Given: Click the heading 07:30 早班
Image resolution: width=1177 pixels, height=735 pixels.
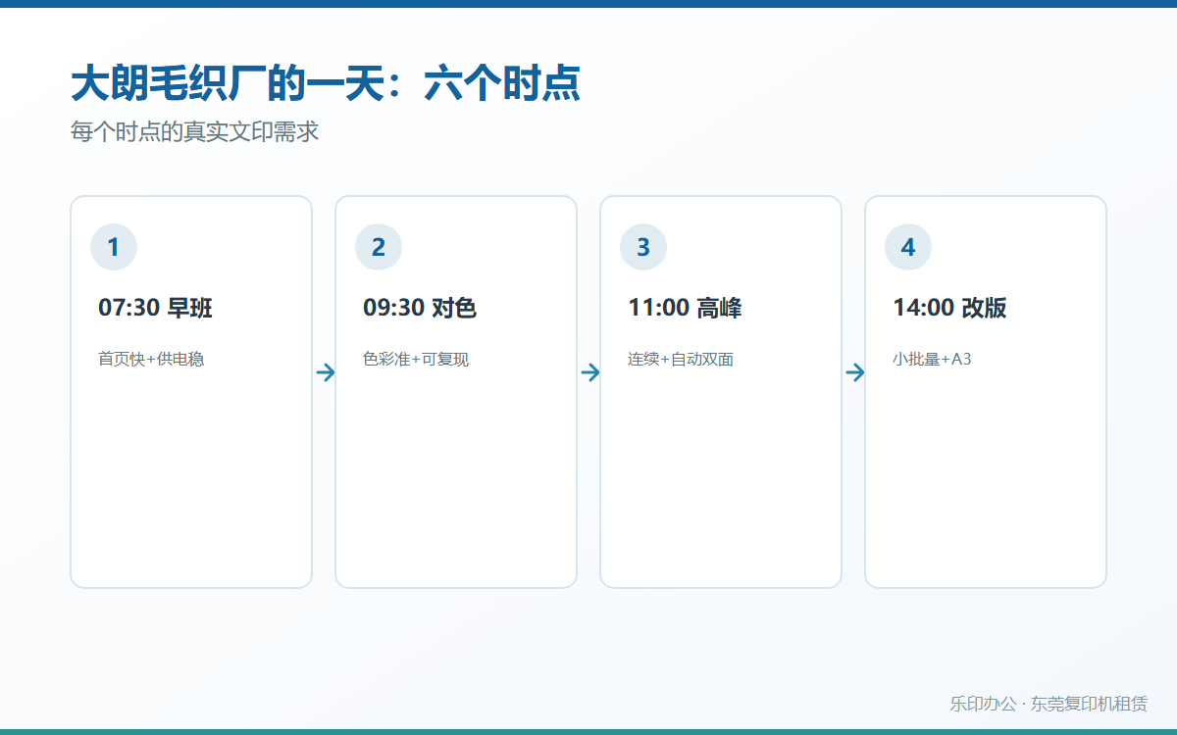Looking at the screenshot, I should [x=155, y=308].
